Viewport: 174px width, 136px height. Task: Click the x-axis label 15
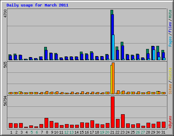tap(82, 132)
